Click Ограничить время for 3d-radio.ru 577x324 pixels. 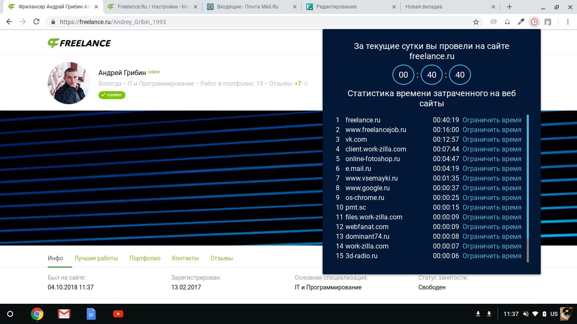tap(492, 256)
